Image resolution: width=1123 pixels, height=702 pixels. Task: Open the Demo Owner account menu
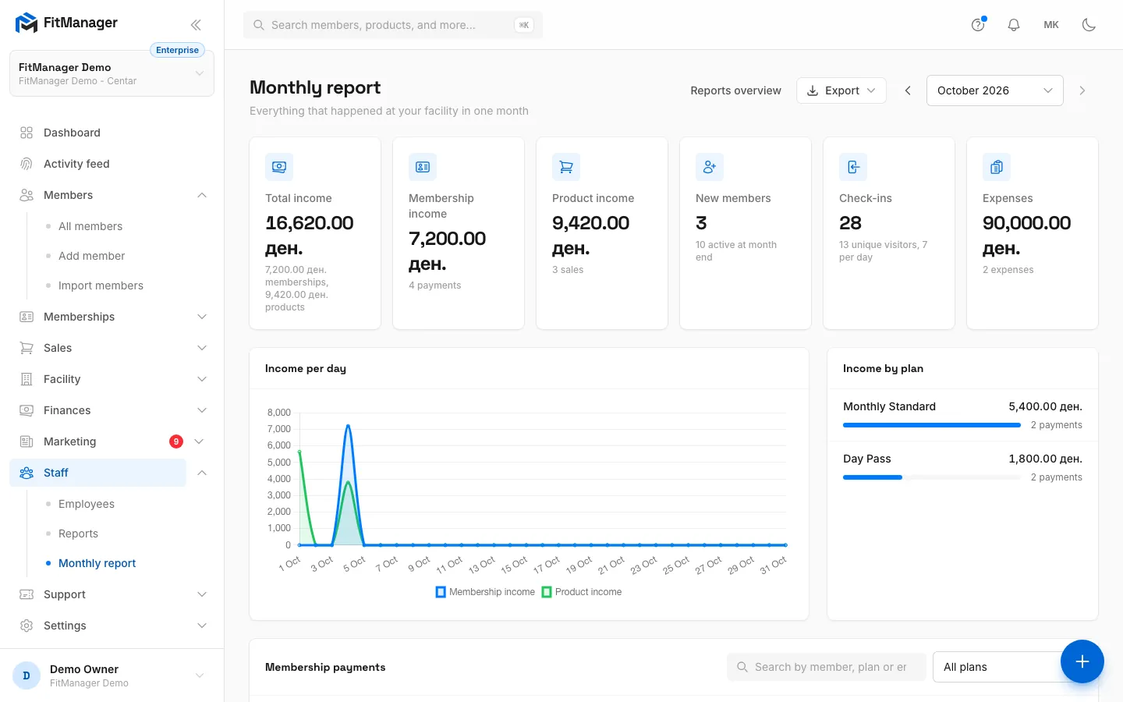point(112,675)
